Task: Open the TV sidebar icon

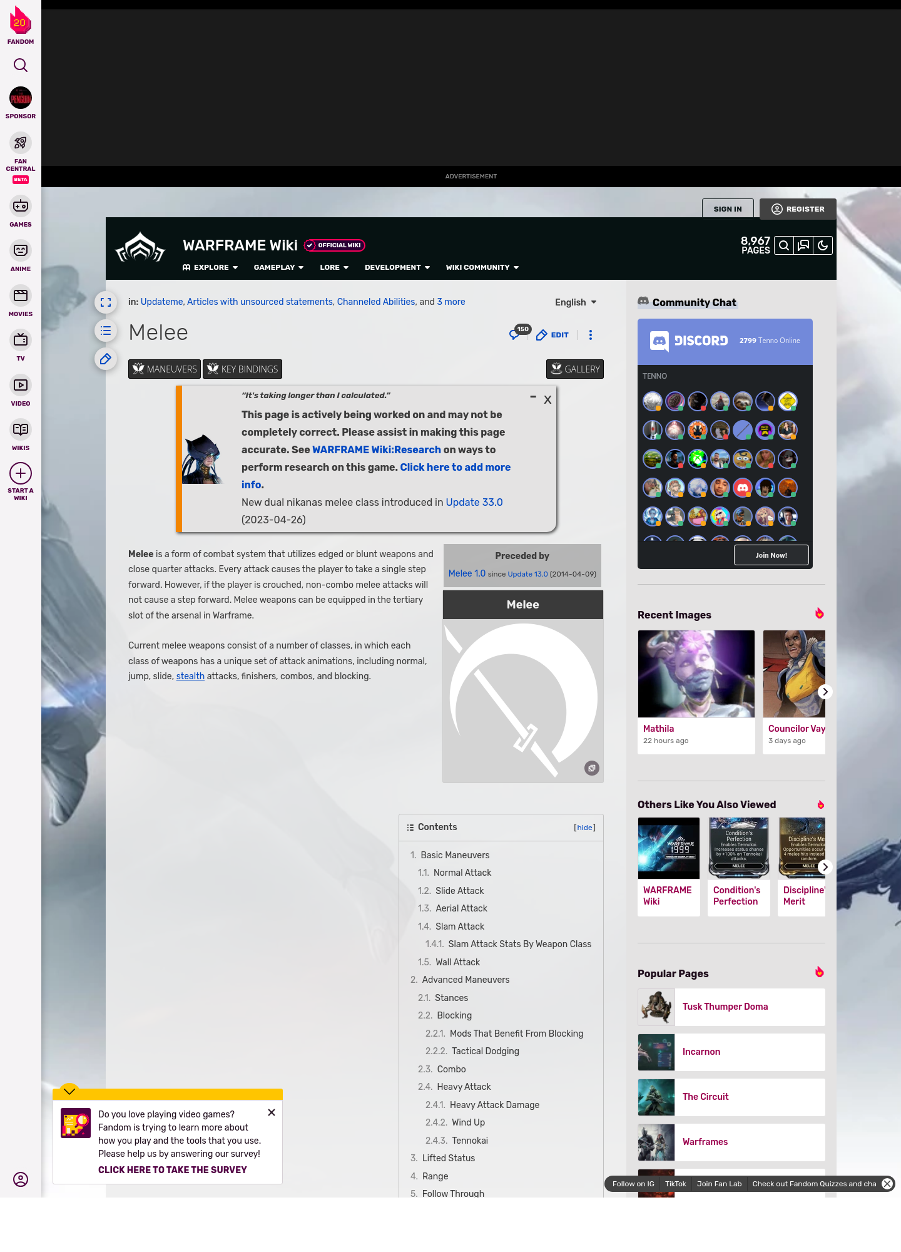Action: (x=21, y=340)
